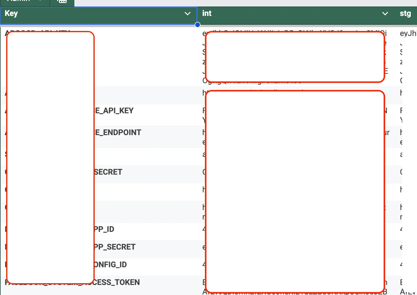Click the key cell ending in PP_SECRET
This screenshot has width=417, height=295.
click(x=115, y=247)
